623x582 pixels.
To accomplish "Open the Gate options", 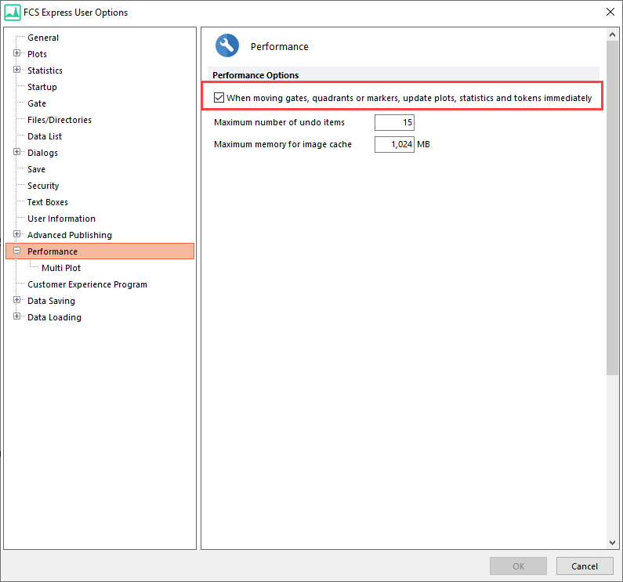I will 37,103.
